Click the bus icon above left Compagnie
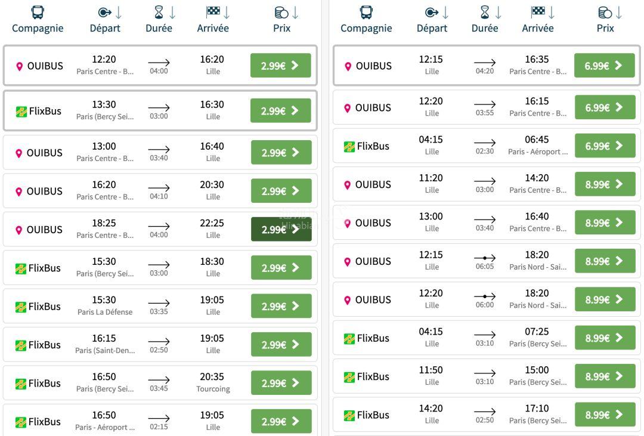 [x=38, y=13]
